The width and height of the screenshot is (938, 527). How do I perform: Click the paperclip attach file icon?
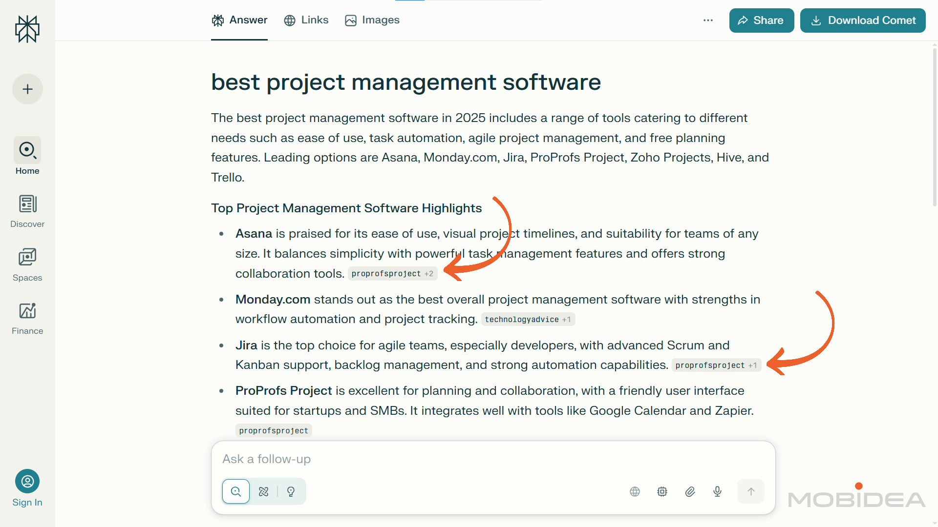[690, 491]
